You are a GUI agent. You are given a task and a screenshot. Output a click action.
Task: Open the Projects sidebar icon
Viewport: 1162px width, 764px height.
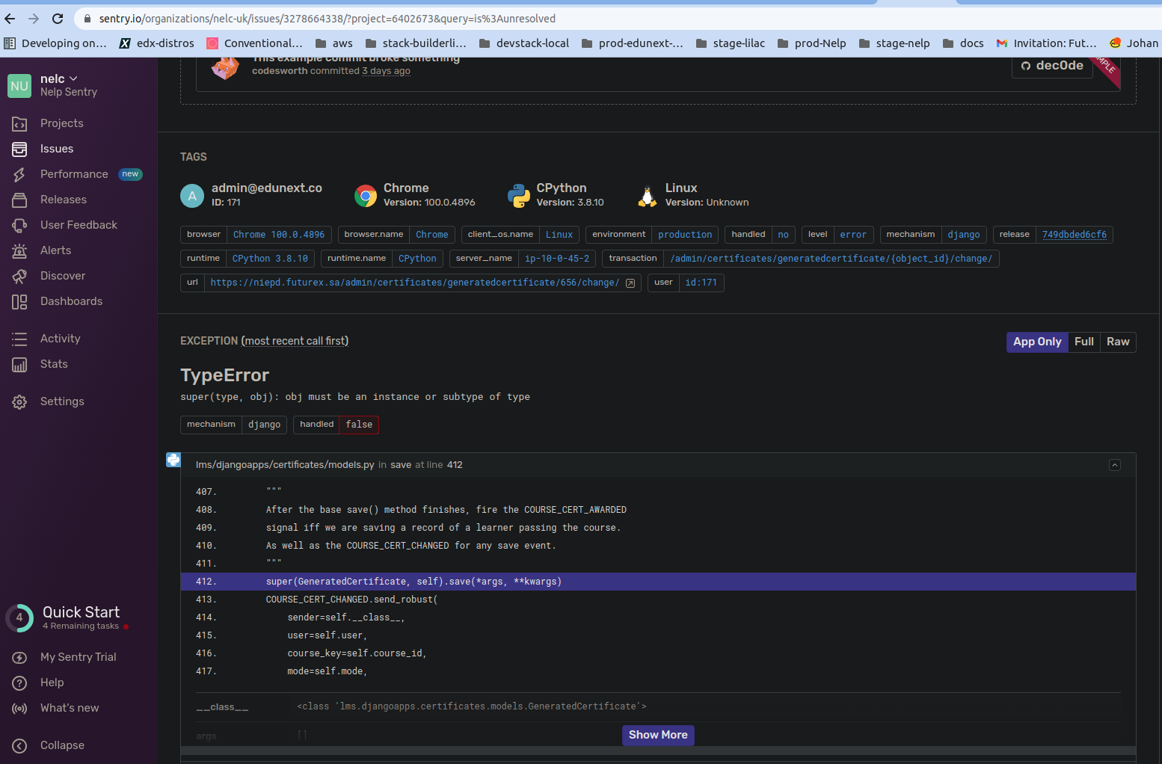coord(19,124)
